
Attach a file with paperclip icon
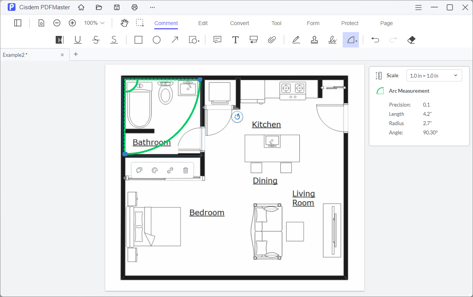point(272,40)
